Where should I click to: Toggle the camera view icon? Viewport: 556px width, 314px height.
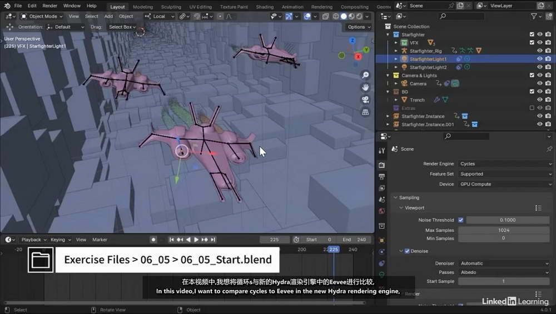[365, 99]
